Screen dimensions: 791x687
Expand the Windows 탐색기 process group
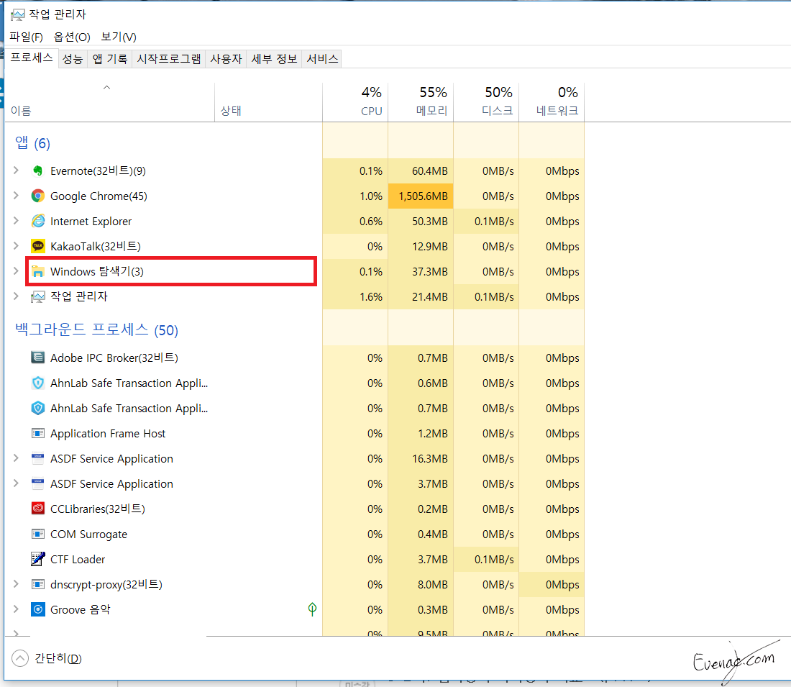coord(16,271)
